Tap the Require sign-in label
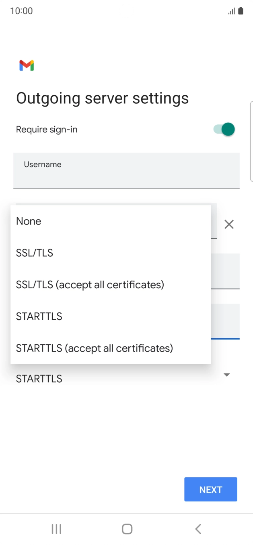This screenshot has height=545, width=253. click(x=47, y=130)
